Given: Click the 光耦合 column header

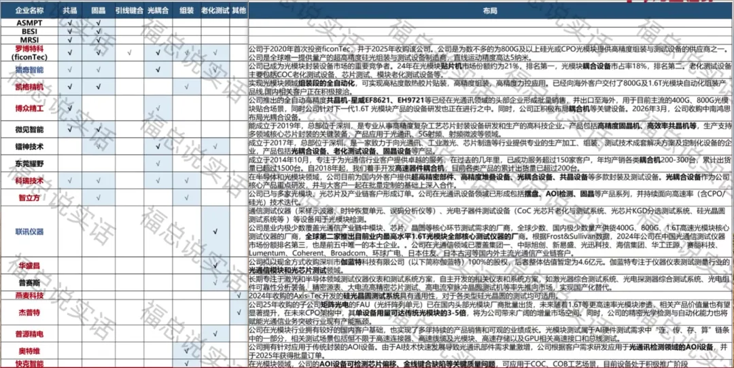Looking at the screenshot, I should click(158, 10).
